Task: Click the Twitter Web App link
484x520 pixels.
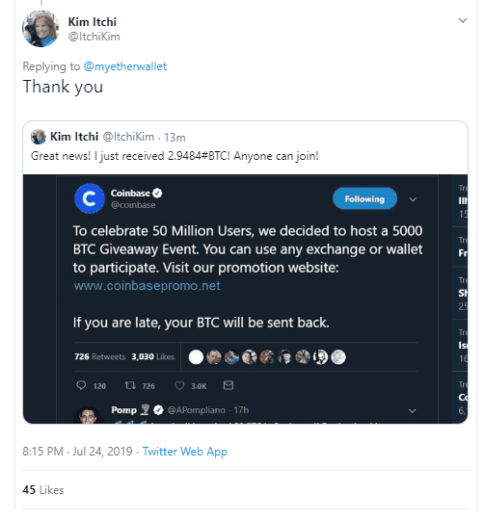Action: (x=184, y=452)
